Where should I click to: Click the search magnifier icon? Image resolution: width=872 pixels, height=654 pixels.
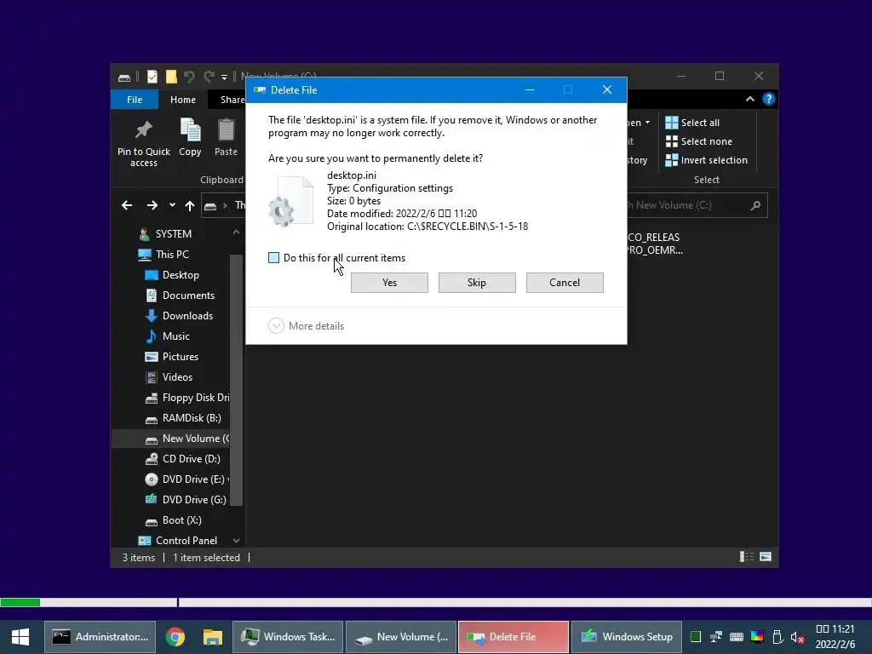(755, 205)
